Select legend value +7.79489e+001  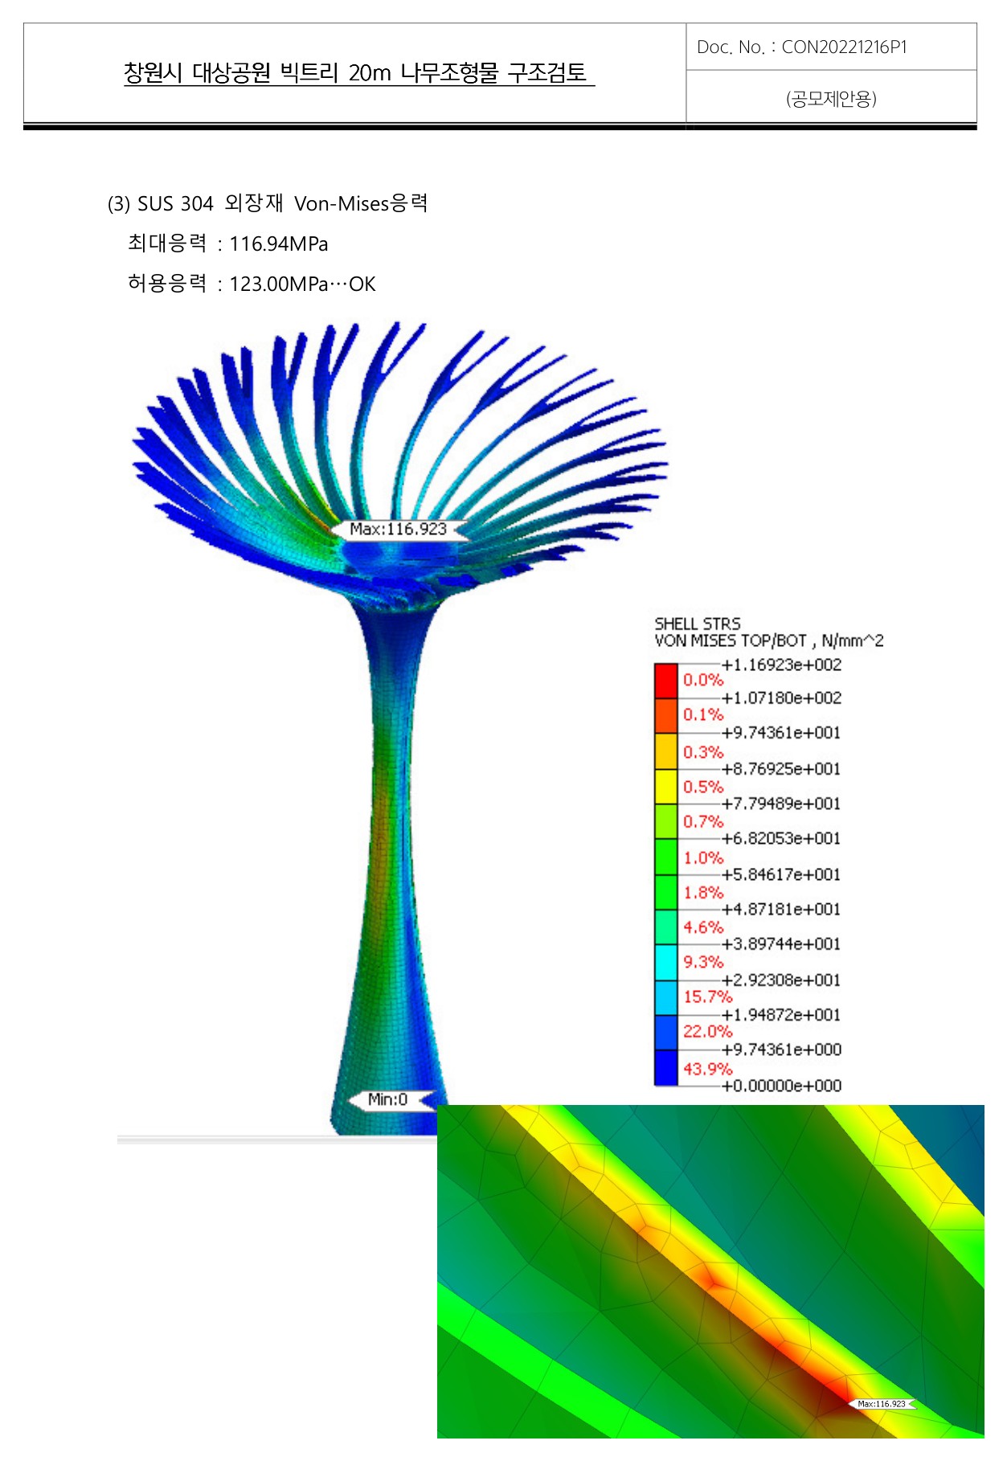pos(781,804)
